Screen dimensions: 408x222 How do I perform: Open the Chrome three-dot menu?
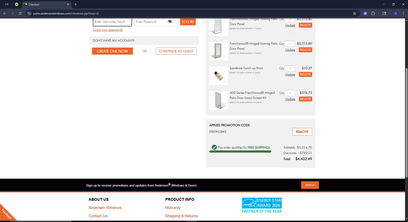click(x=403, y=13)
